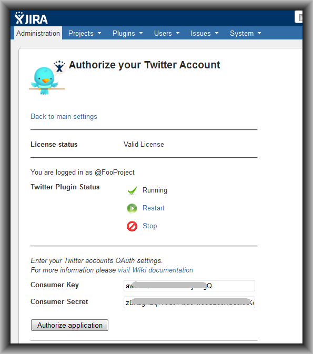Click the Authorize your Twitter Account heading
Screen dimensions: 313x354
tap(144, 65)
